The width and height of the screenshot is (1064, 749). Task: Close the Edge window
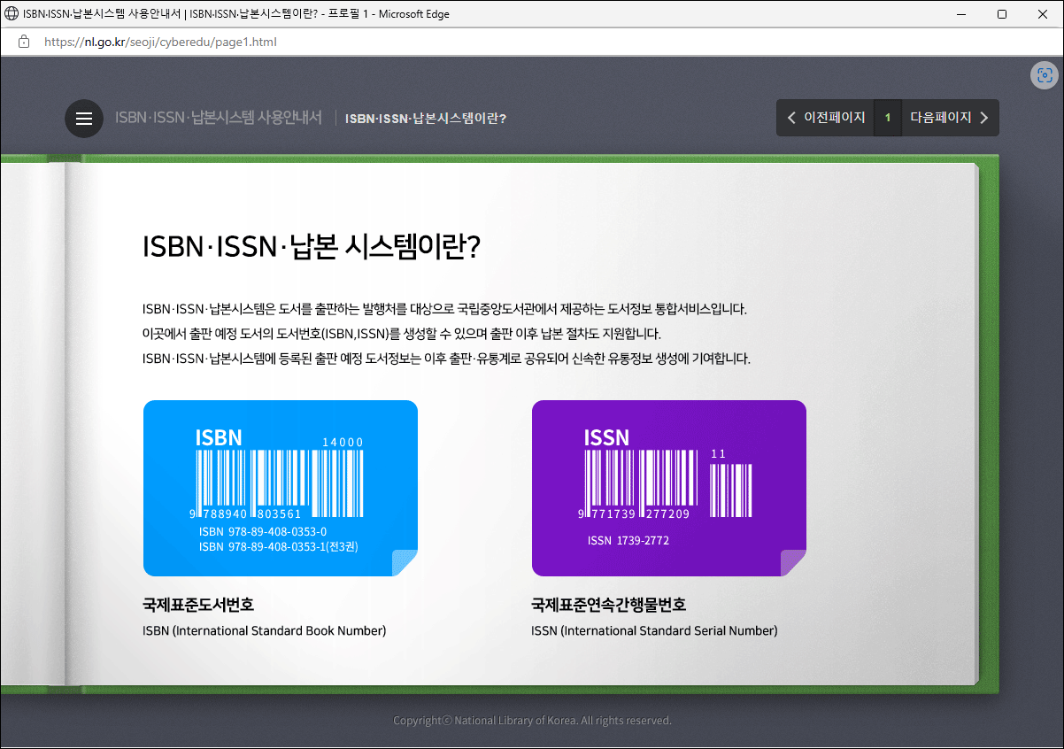[1043, 14]
